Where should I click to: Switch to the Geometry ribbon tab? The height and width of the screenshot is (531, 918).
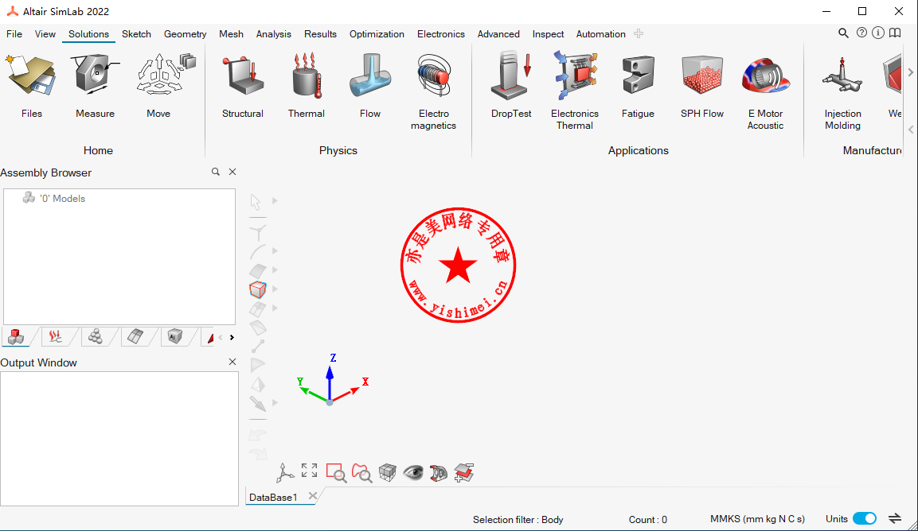(x=185, y=34)
